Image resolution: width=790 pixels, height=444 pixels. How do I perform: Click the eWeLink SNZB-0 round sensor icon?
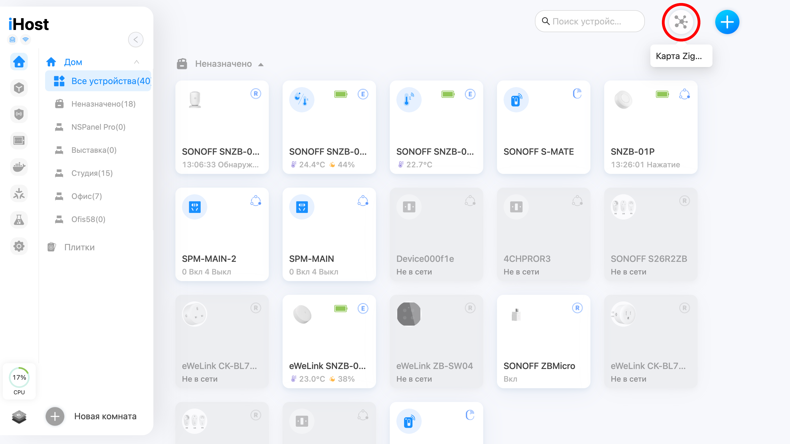point(302,314)
